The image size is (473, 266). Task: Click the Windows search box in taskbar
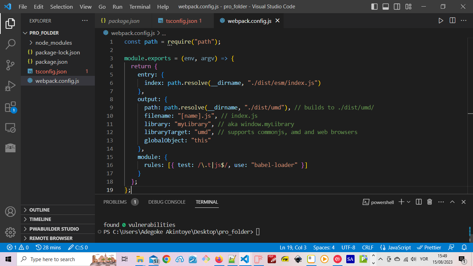(x=53, y=259)
